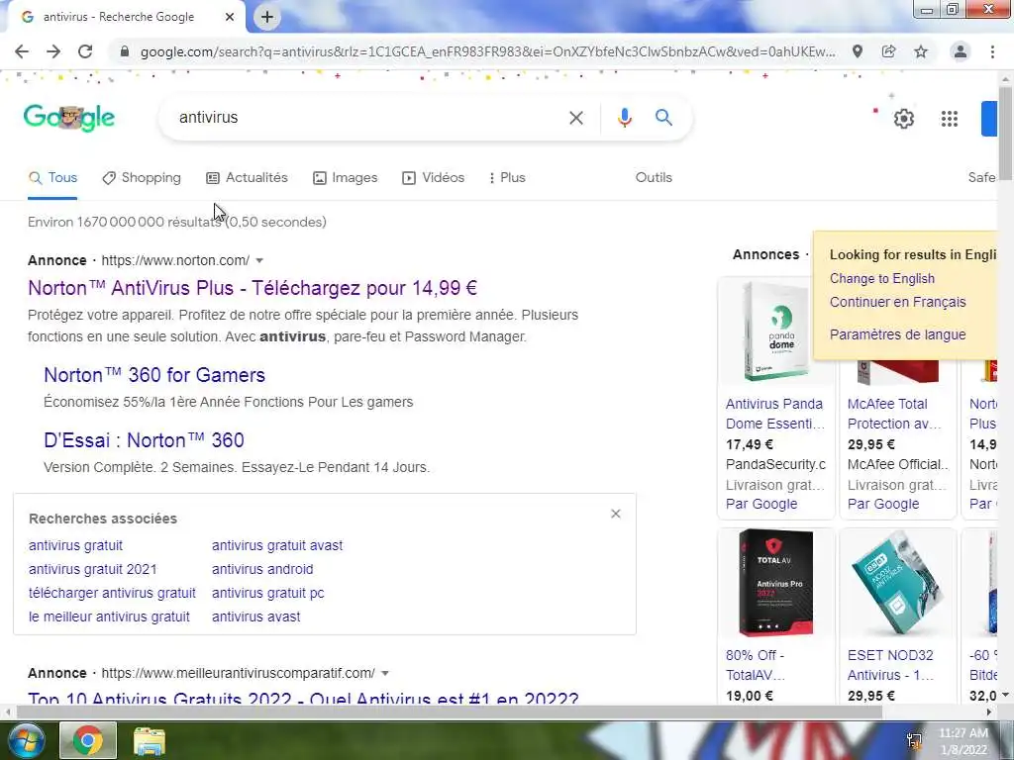
Task: Open the Plus more-tabs menu
Action: [507, 178]
